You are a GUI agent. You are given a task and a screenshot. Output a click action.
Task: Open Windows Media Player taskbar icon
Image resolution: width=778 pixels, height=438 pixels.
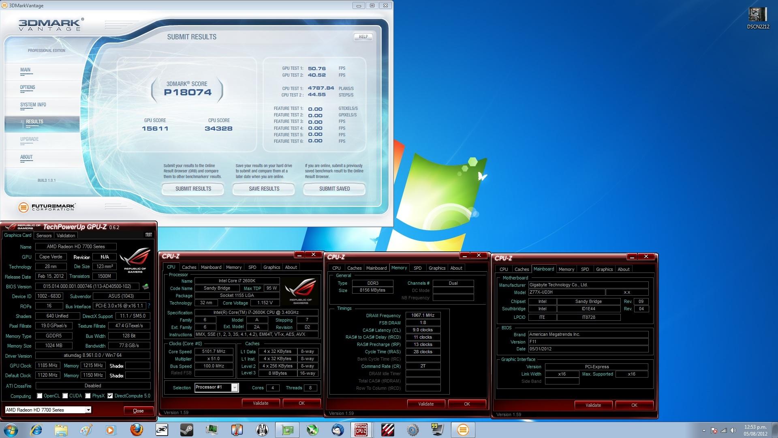(111, 429)
